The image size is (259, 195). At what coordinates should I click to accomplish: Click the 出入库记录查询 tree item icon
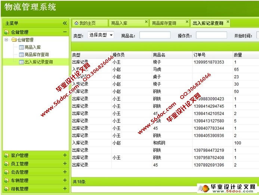pos(21,62)
